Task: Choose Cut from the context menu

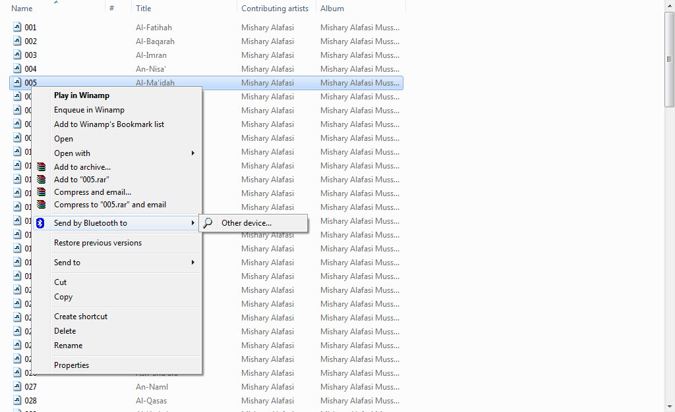Action: [60, 282]
